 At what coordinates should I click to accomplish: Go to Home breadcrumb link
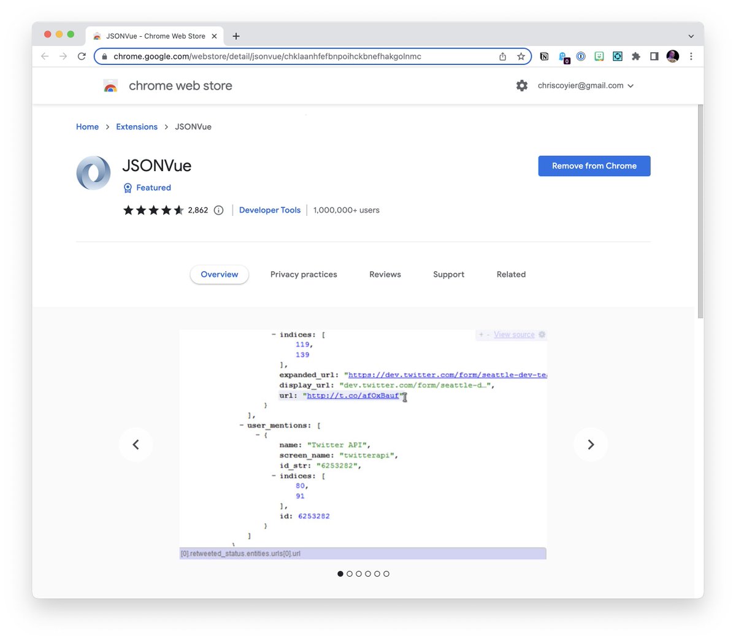tap(87, 127)
